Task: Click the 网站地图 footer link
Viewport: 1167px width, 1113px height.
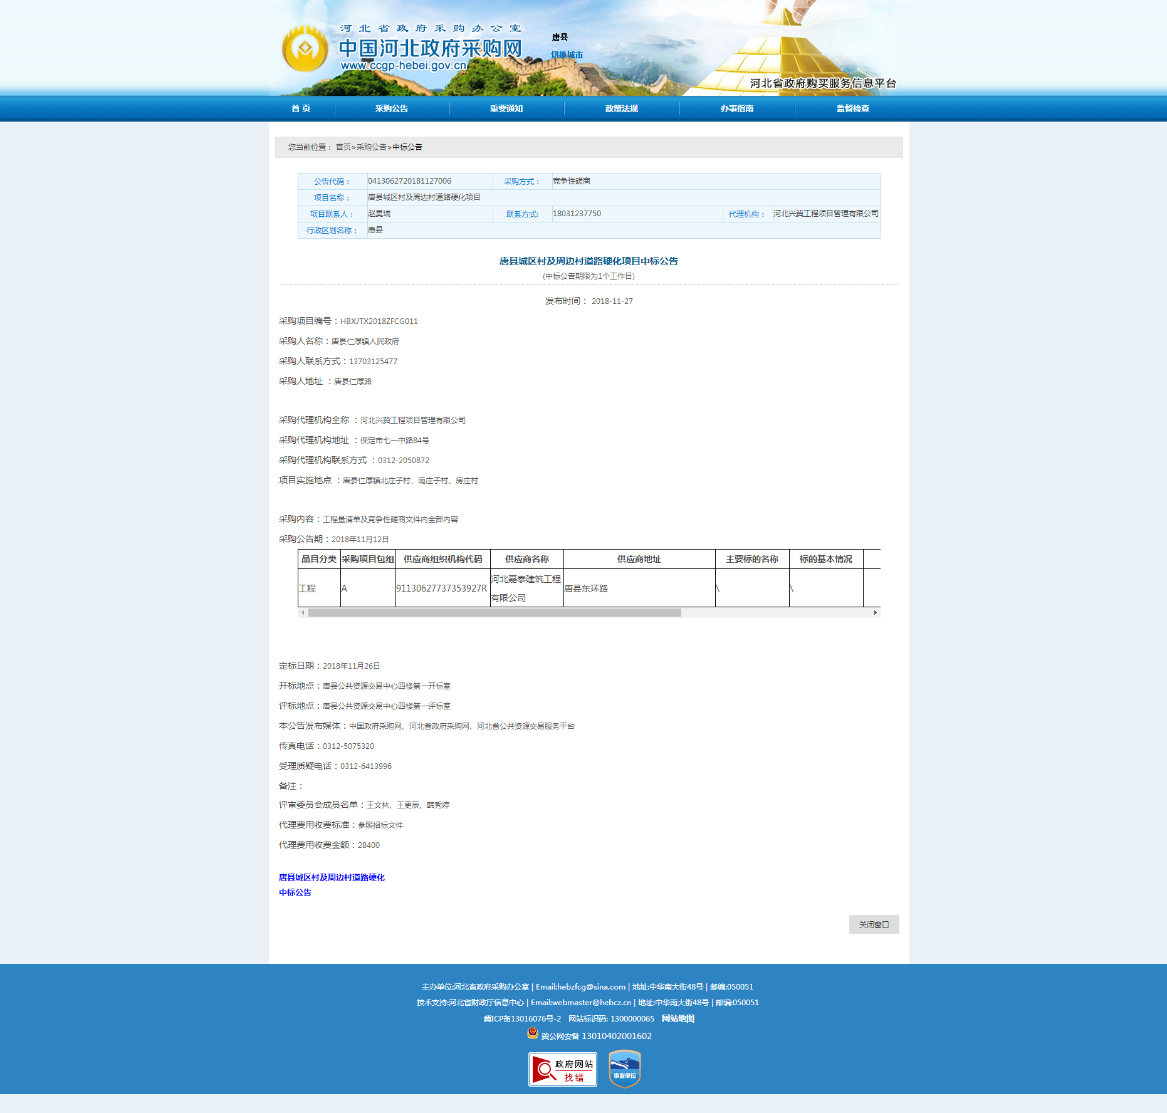Action: click(678, 1019)
